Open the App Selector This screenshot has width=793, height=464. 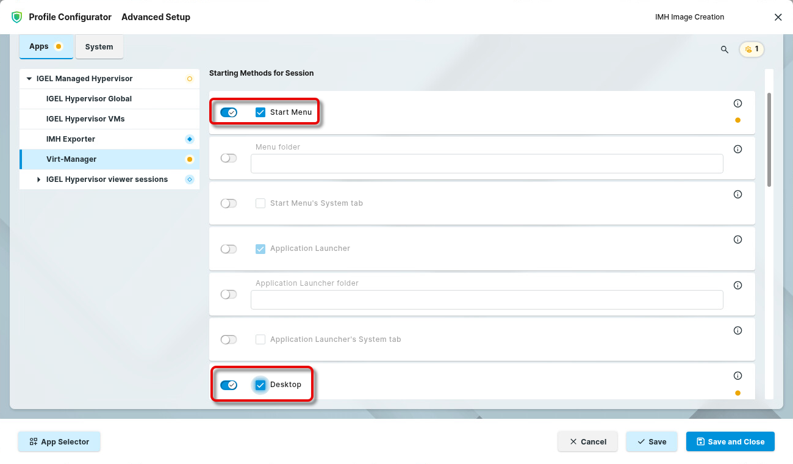pyautogui.click(x=59, y=442)
